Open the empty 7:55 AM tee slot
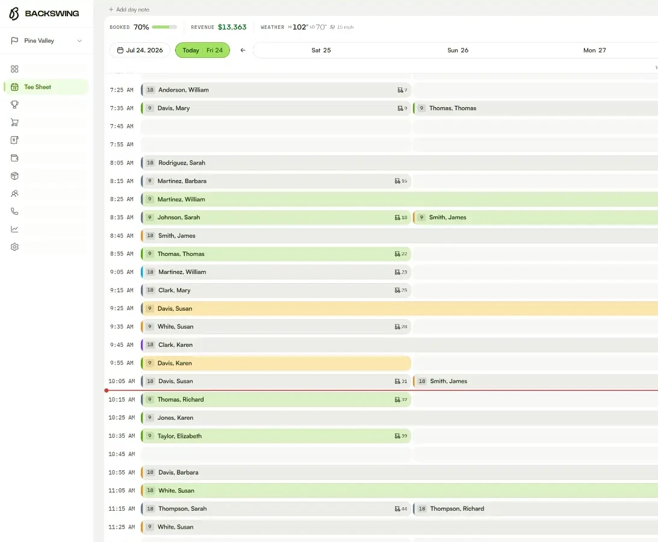 (276, 145)
